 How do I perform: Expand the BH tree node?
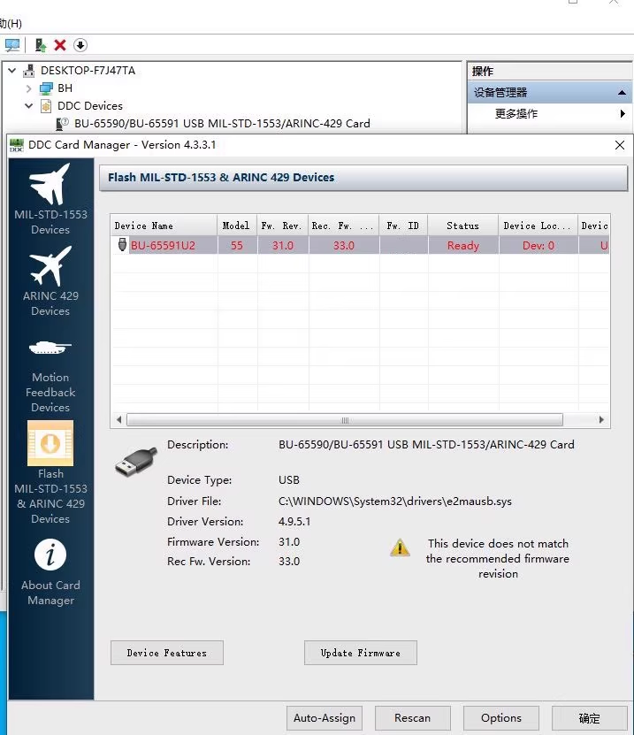coord(28,88)
